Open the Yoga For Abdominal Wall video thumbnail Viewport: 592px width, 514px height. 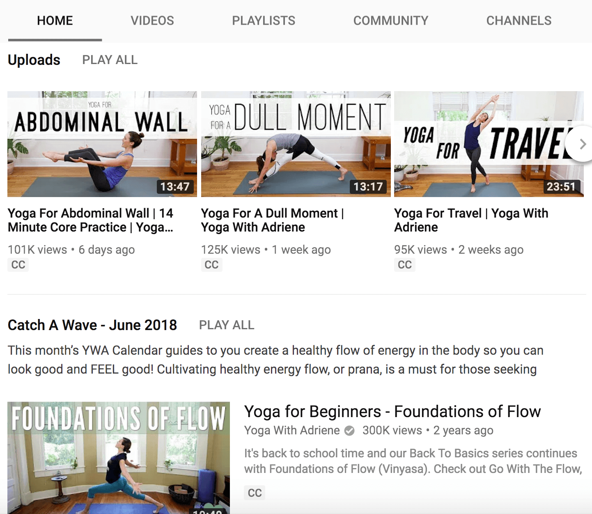point(102,144)
